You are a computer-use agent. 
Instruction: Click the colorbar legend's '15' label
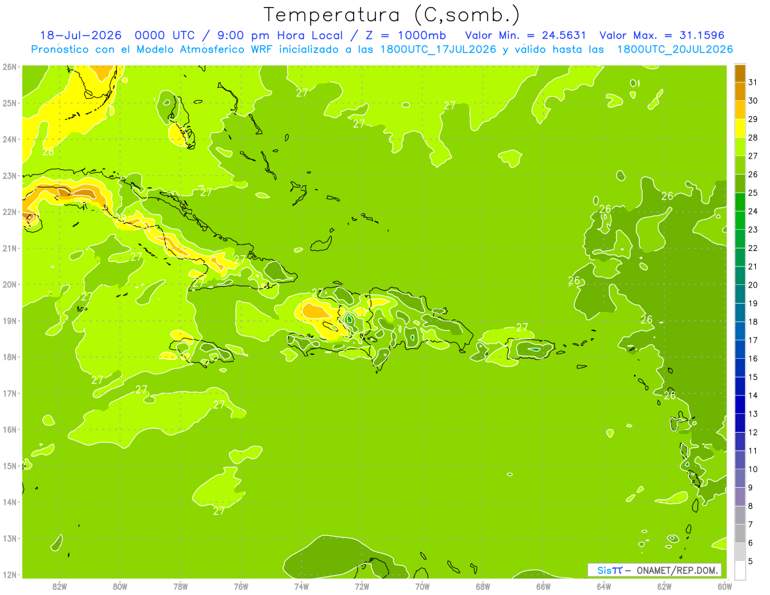point(753,377)
